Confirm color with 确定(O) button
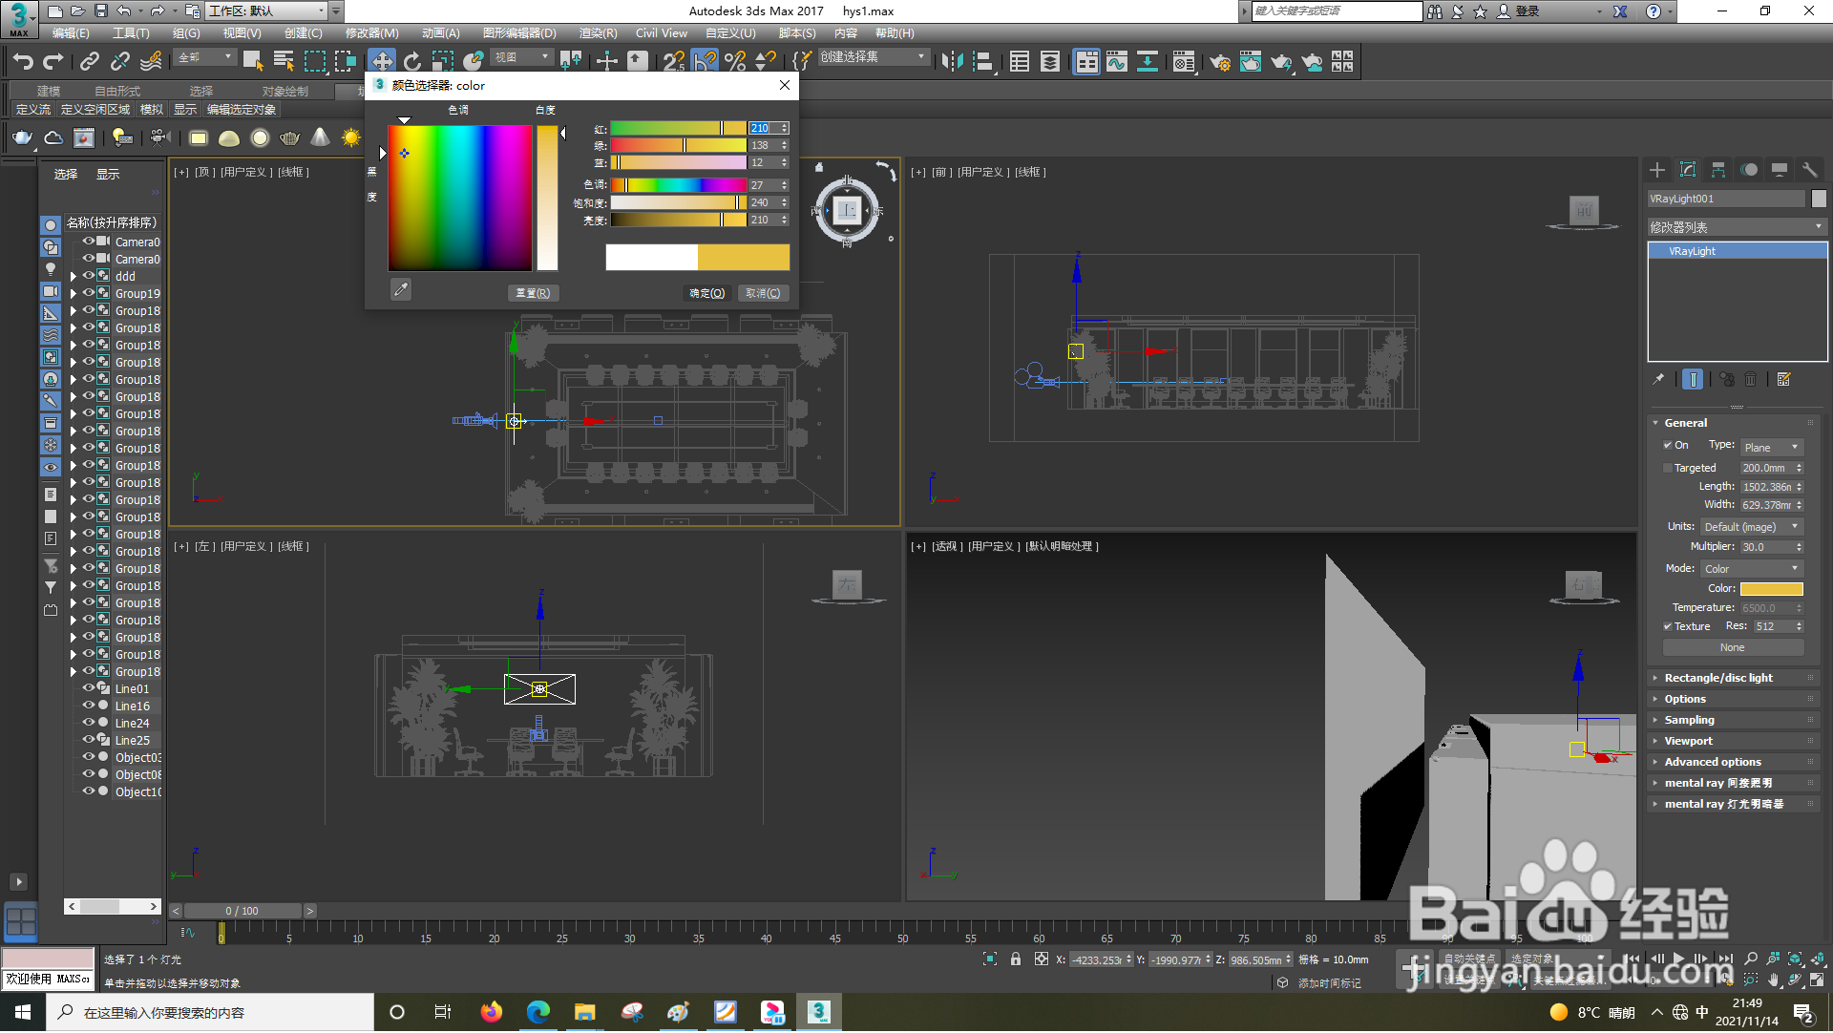The width and height of the screenshot is (1833, 1033). pyautogui.click(x=707, y=294)
